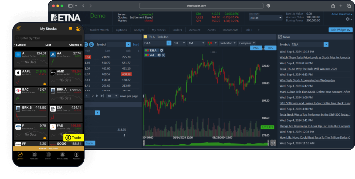This screenshot has height=179, width=355.
Task: Apply chart symbol TSLA with blue arrow
Action: 169,43
